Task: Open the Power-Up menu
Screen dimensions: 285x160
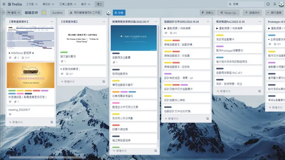Action: 228,13
